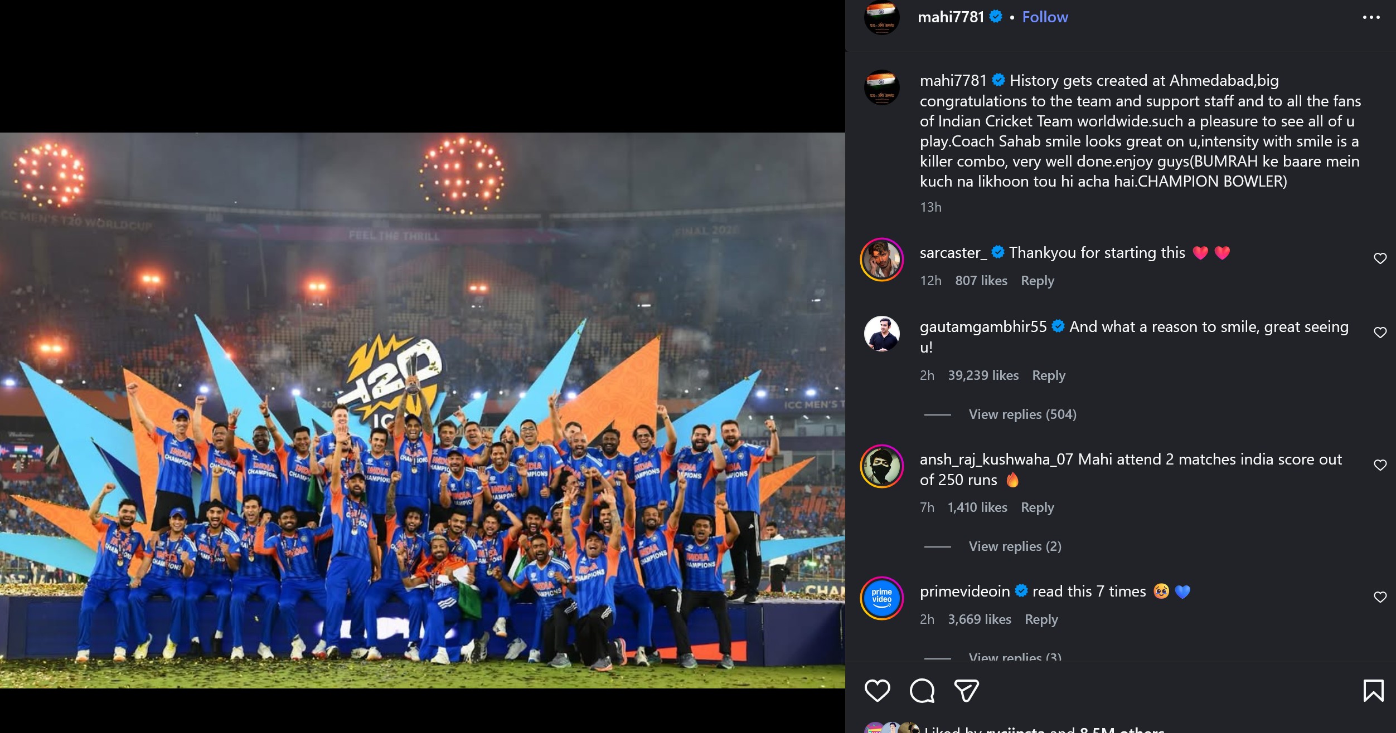1396x733 pixels.
Task: View replies to ansh_raj_kushwaha_07's comment
Action: point(1015,546)
